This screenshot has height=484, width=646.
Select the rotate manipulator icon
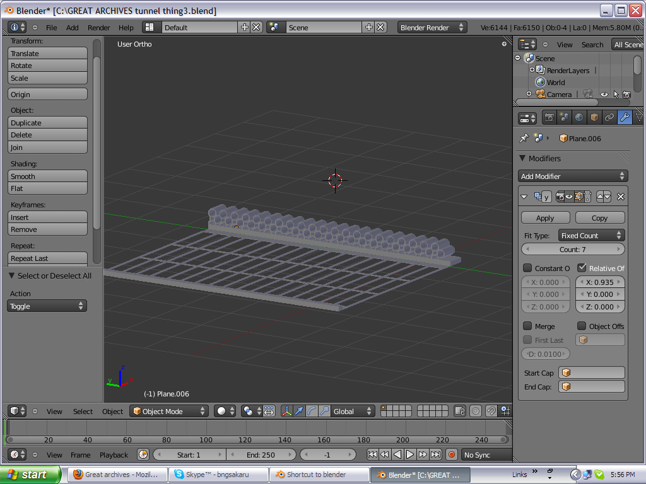[x=312, y=411]
